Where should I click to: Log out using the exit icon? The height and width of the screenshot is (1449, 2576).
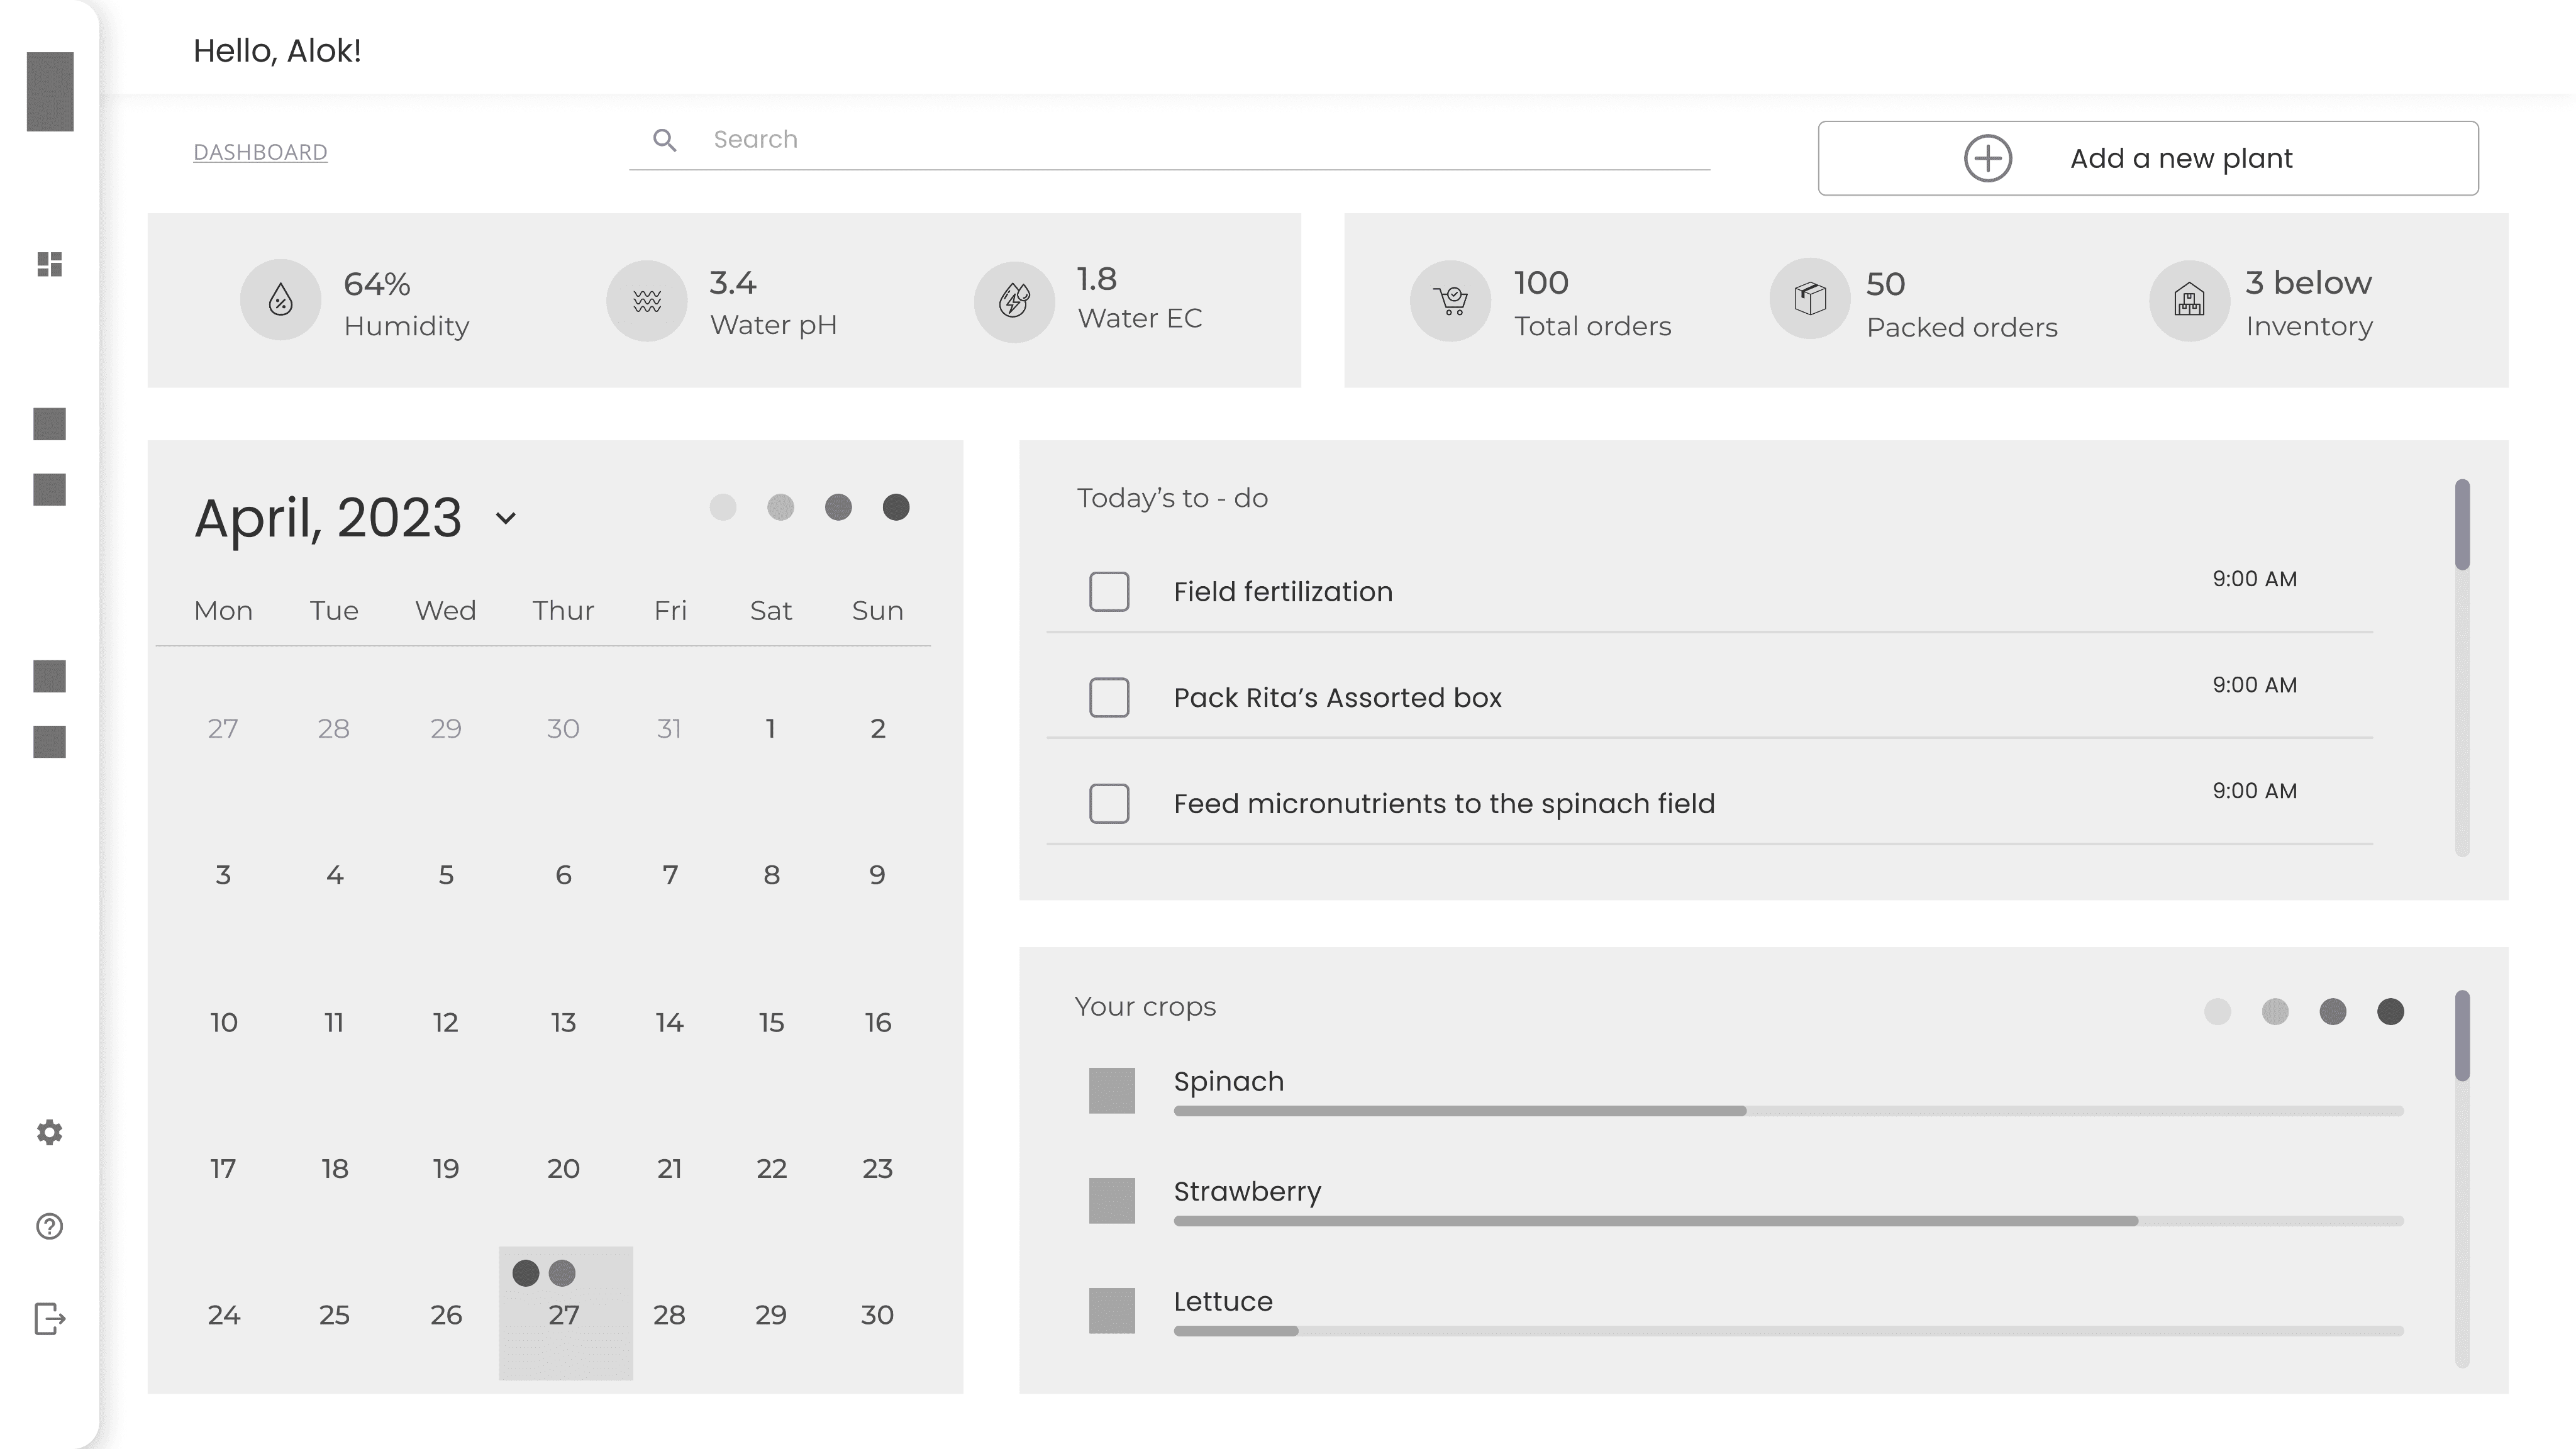coord(50,1319)
